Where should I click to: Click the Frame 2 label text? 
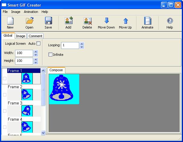pyautogui.click(x=15, y=87)
